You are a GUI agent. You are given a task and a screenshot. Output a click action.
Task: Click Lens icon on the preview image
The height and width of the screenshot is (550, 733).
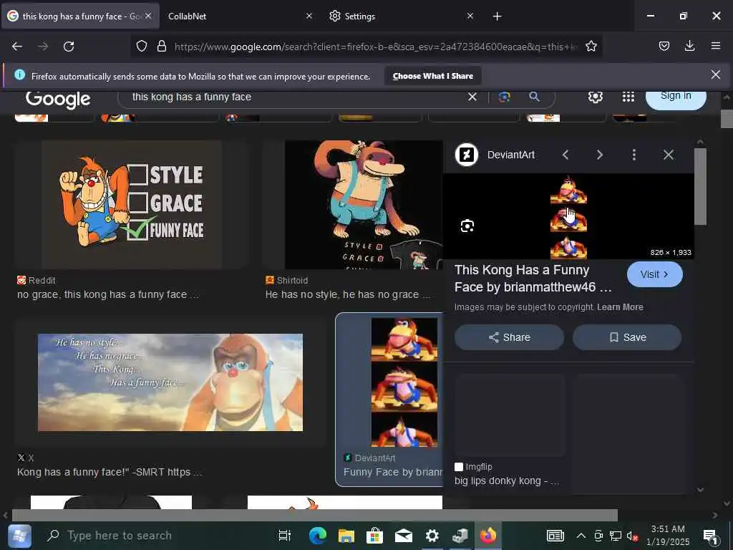467,226
